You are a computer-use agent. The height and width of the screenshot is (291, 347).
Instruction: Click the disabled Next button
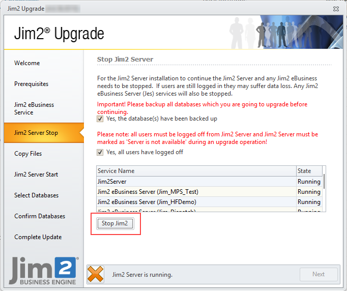(319, 274)
